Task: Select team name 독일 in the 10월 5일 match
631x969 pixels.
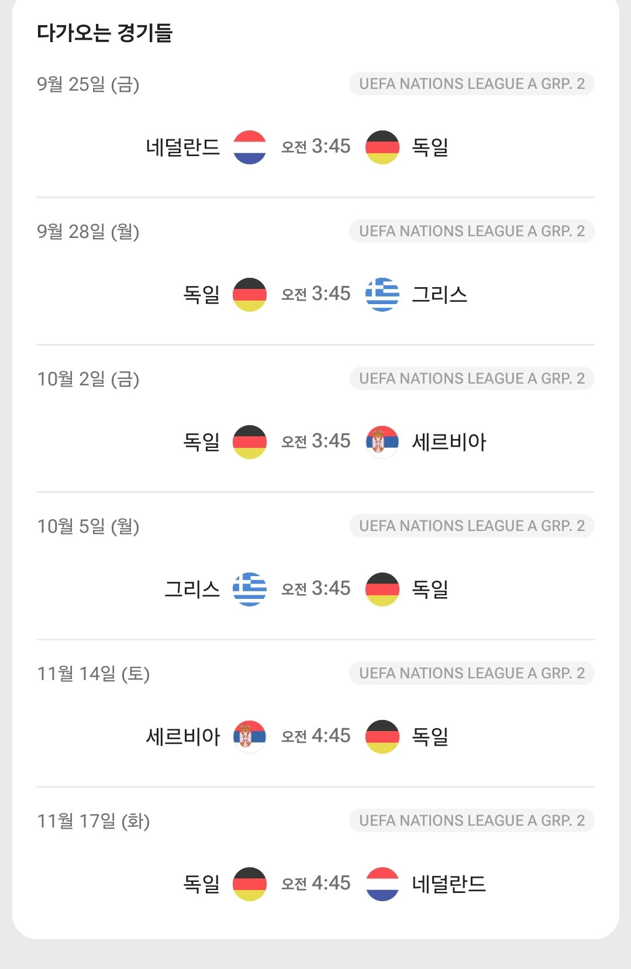Action: pyautogui.click(x=430, y=589)
